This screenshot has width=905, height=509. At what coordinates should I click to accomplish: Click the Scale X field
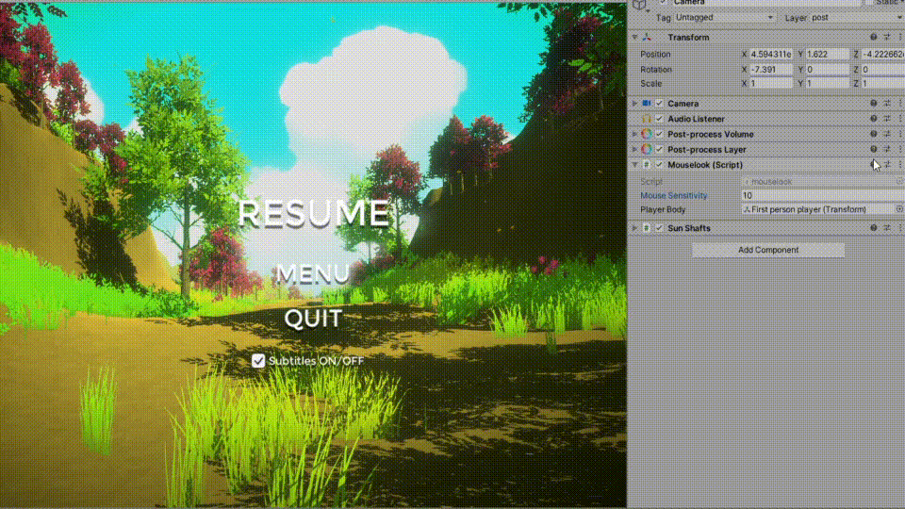click(771, 83)
